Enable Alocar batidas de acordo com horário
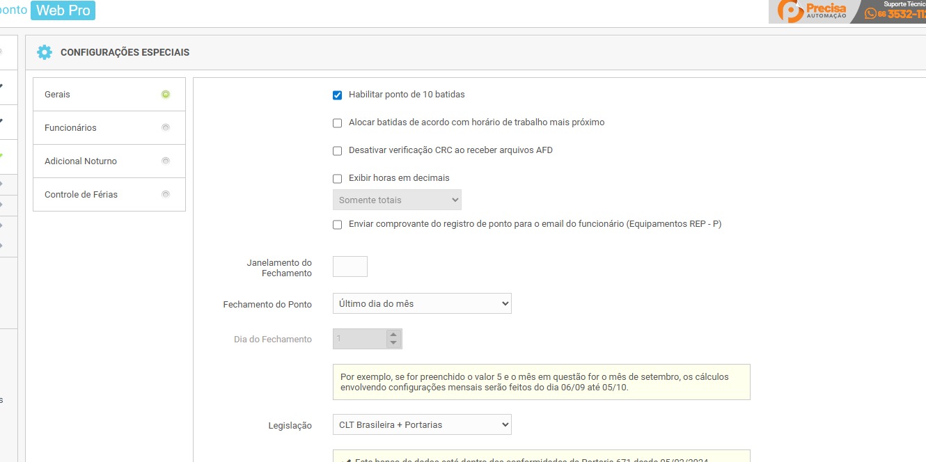Screen dimensions: 926x462 338,123
